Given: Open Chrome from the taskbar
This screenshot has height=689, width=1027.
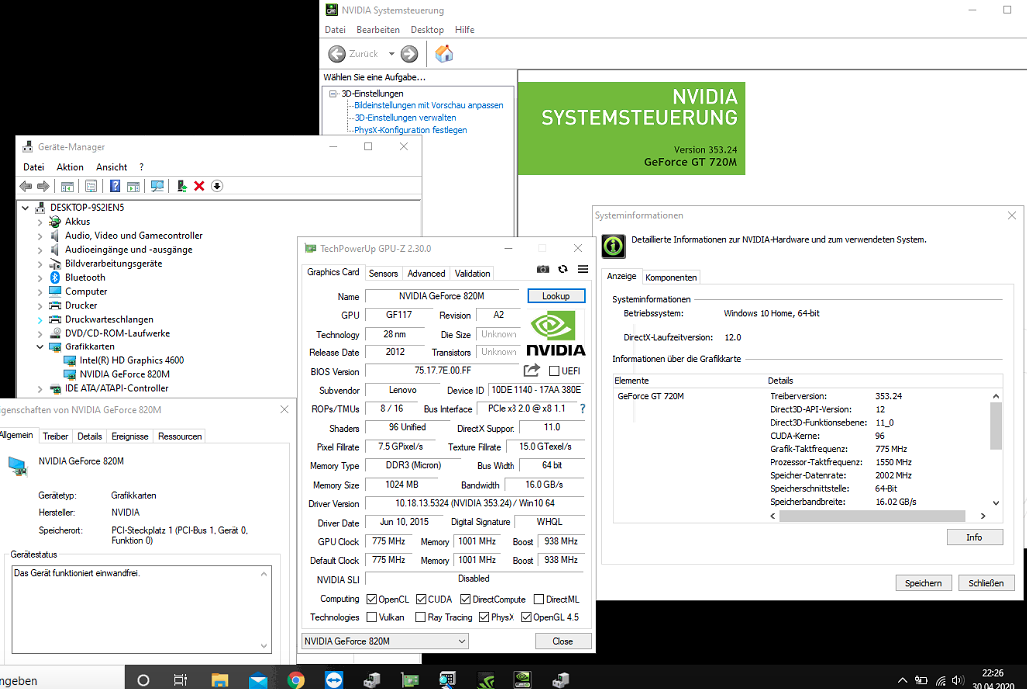Looking at the screenshot, I should (x=296, y=680).
